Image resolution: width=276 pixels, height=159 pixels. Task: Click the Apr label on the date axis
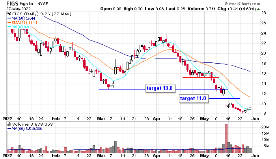click(x=157, y=117)
